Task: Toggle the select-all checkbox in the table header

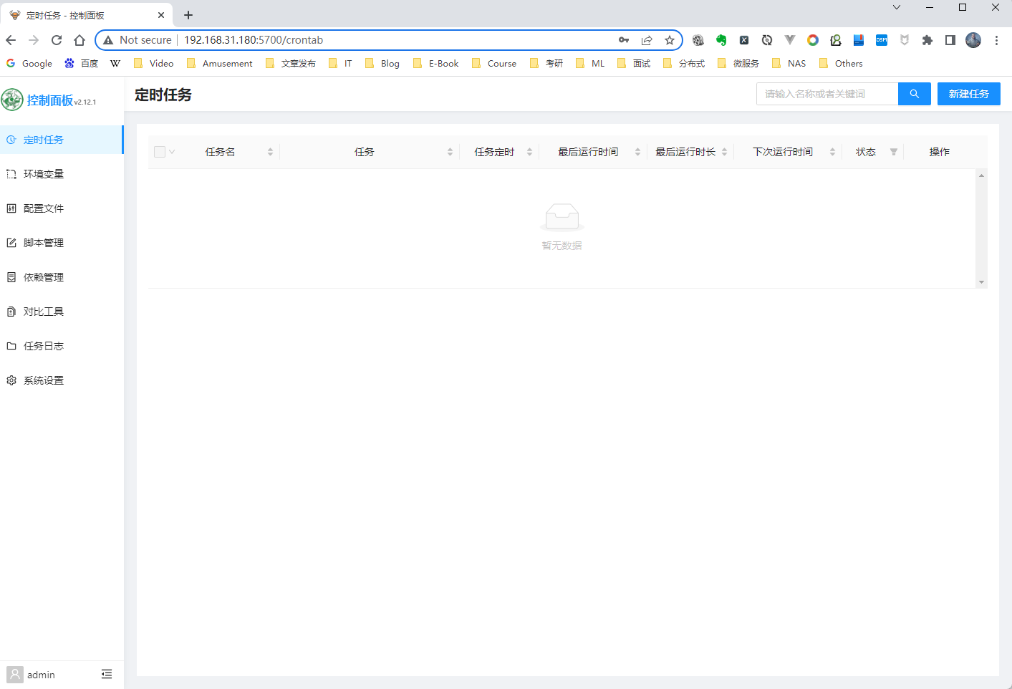Action: coord(160,152)
